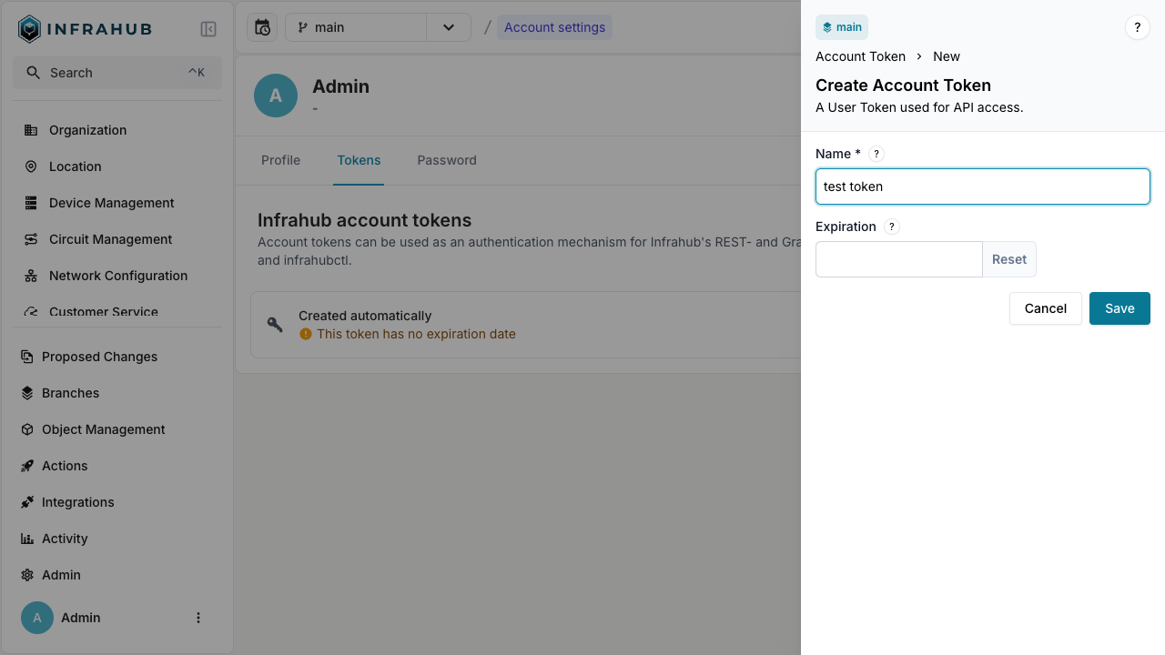
Task: Cancel the account token creation
Action: tap(1045, 308)
